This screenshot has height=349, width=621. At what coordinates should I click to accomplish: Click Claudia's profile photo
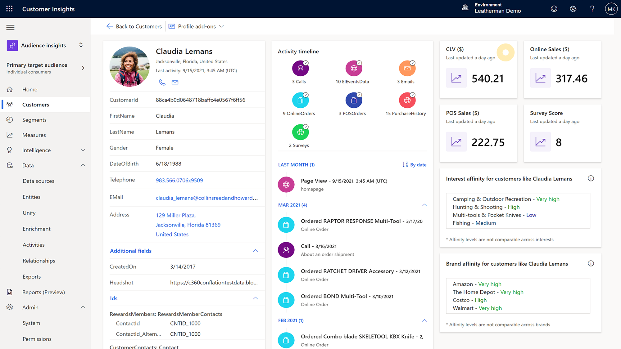(x=130, y=66)
